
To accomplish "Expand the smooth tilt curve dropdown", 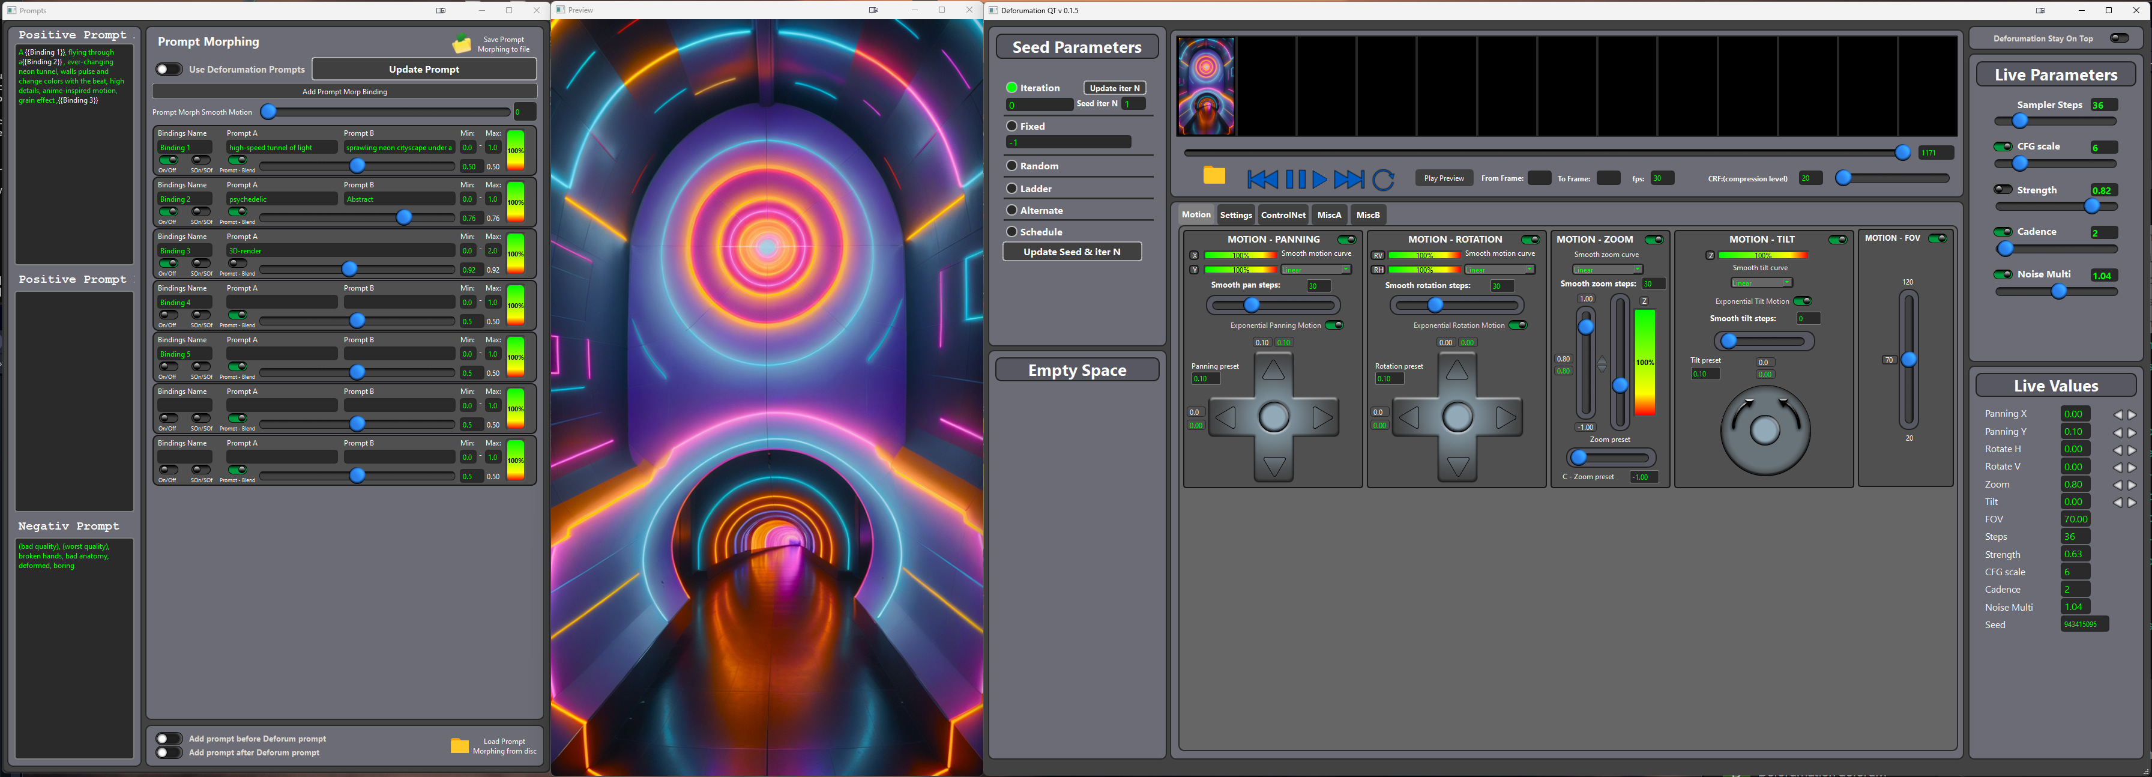I will 1761,282.
